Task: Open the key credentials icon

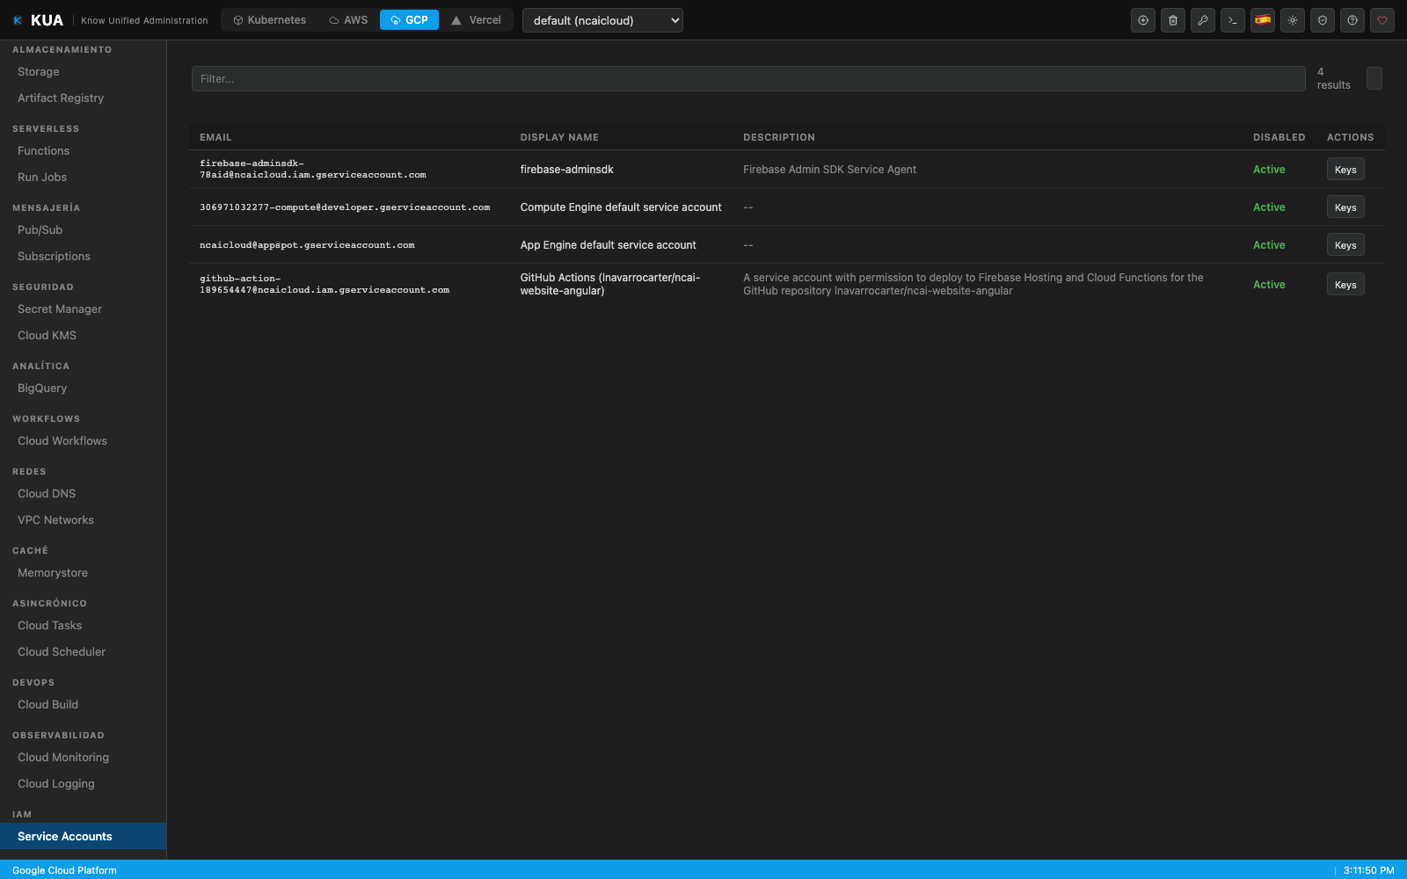Action: click(1203, 20)
